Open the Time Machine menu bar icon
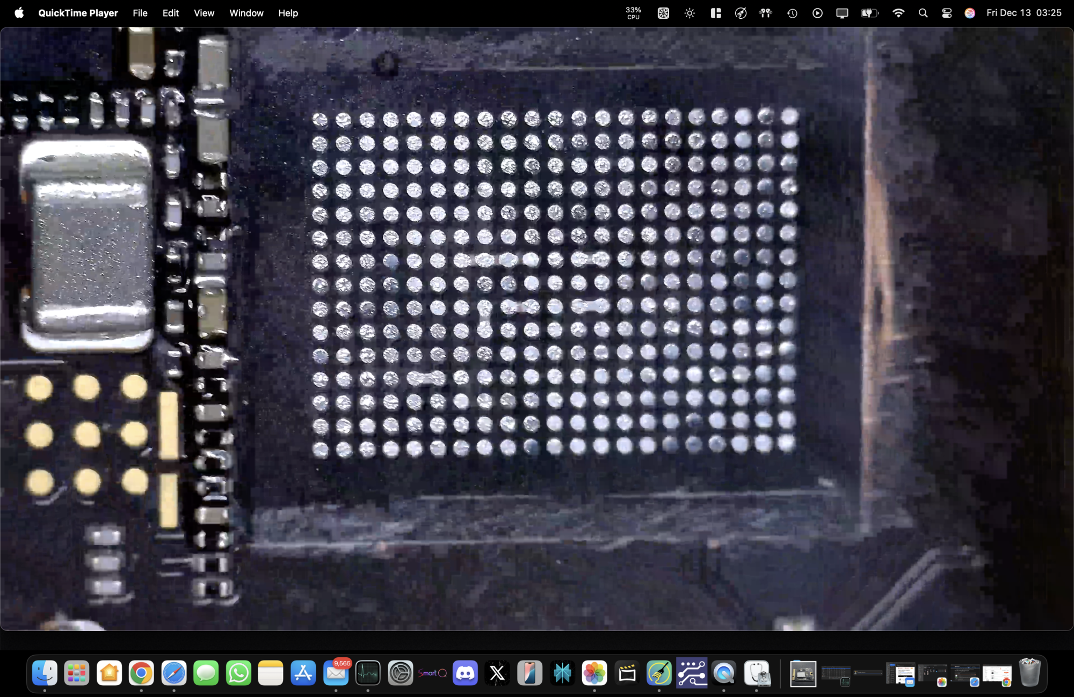Image resolution: width=1074 pixels, height=697 pixels. tap(792, 13)
